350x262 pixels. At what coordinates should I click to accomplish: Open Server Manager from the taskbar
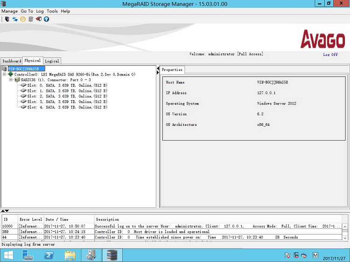(x=28, y=255)
